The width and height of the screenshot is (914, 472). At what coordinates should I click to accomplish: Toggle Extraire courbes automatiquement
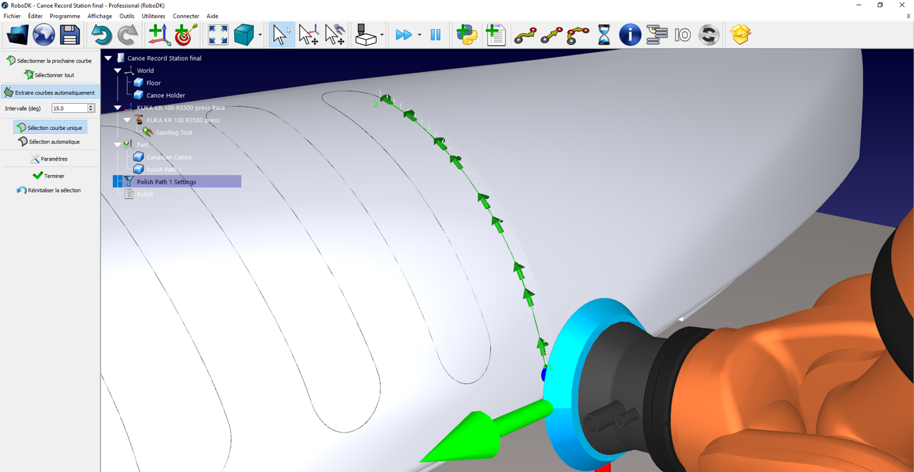click(50, 93)
